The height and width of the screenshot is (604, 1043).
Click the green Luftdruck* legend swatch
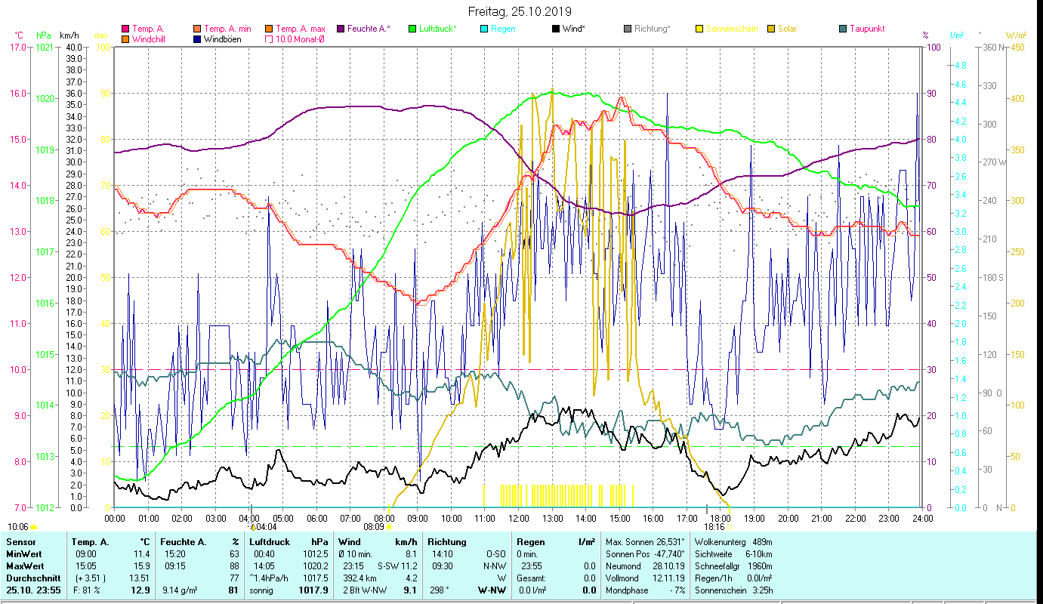412,29
